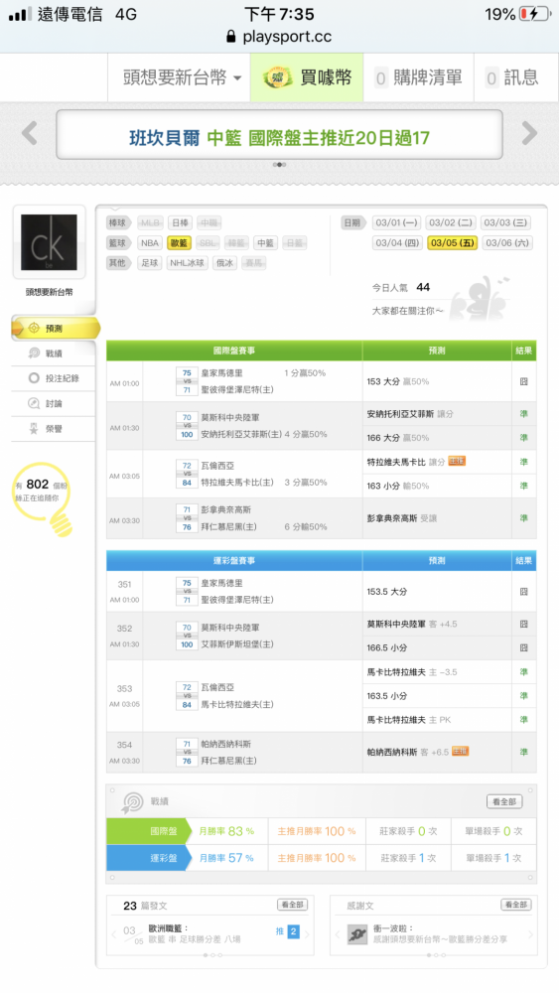Click result icon for 153.5 大分 row
559x993 pixels.
coord(523,592)
